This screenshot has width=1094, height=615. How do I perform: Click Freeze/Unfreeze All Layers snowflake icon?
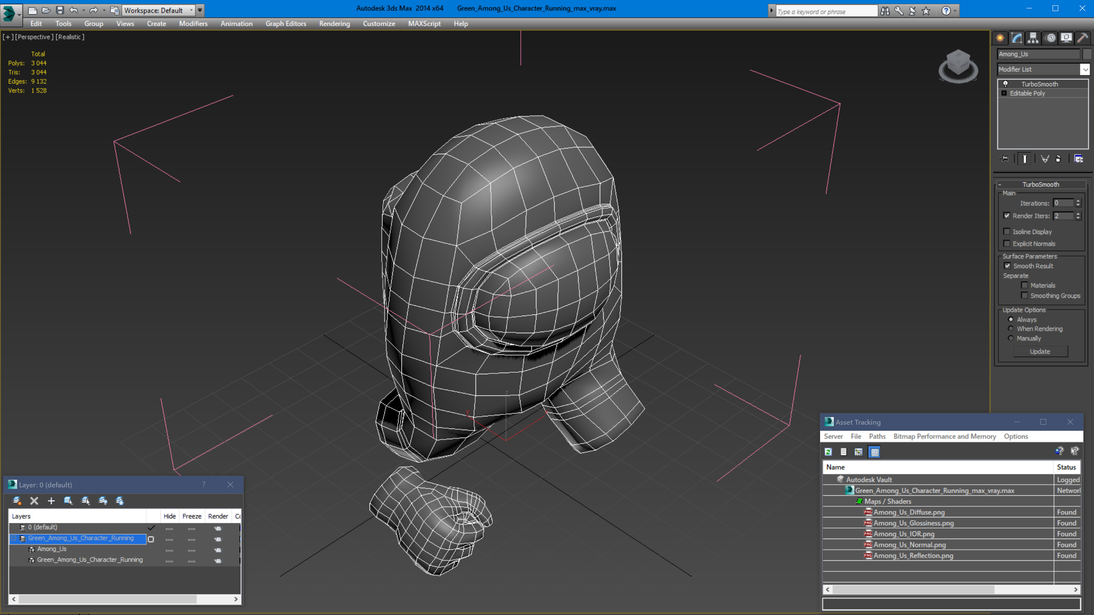(120, 501)
